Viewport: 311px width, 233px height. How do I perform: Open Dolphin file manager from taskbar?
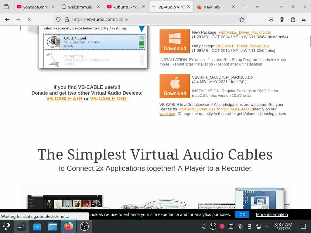53,226
